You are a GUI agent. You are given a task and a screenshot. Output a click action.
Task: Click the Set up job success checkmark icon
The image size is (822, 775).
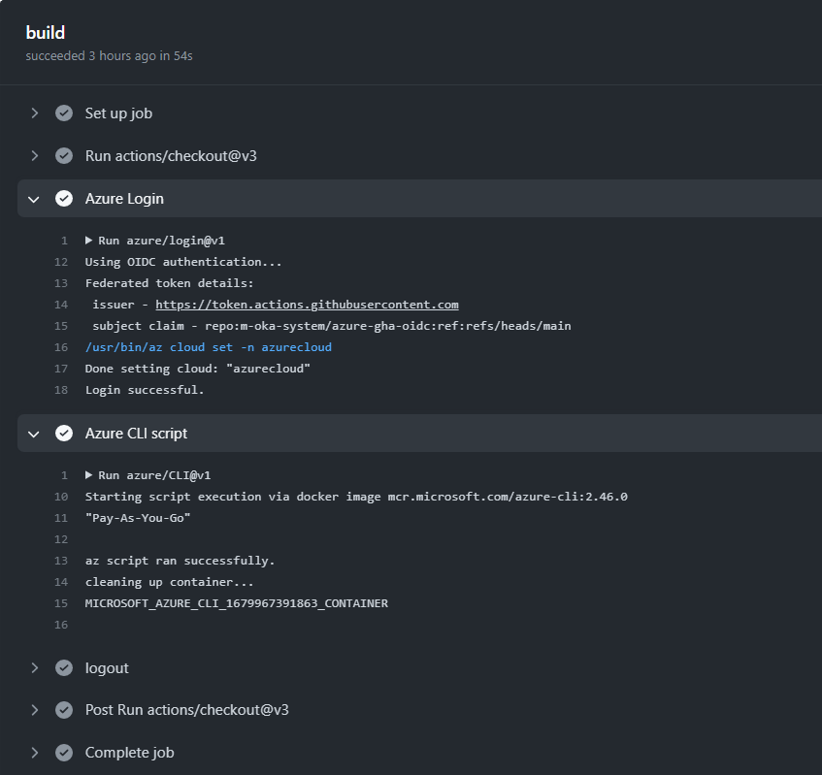pos(64,113)
